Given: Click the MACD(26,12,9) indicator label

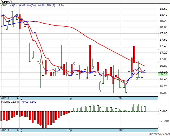Looking at the screenshot, I should 10,102.
